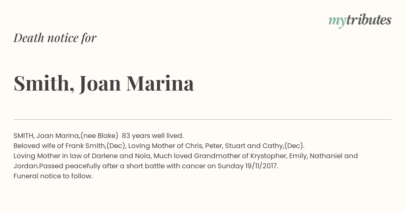Screen dimensions: 405x212
Task: Click the word 'Marina' in the title
Action: [160, 83]
